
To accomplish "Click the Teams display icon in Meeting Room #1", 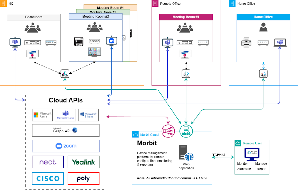I will point(167,43).
